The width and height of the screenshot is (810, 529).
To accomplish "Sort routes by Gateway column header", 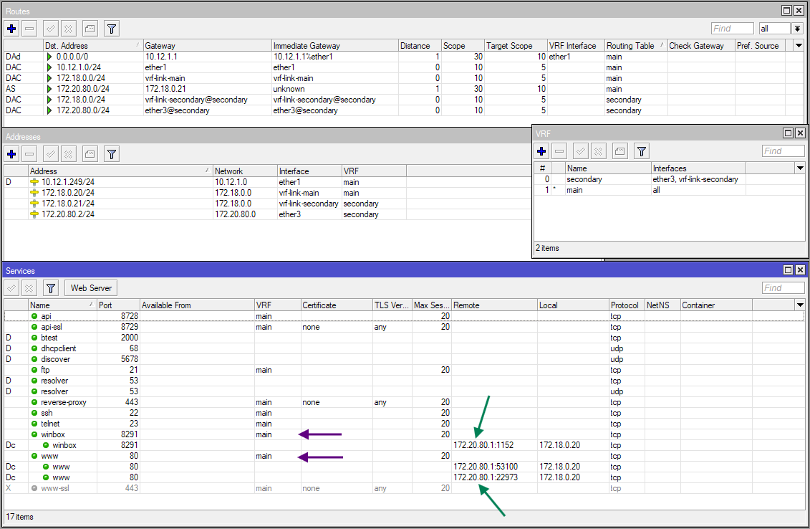I will (x=207, y=45).
